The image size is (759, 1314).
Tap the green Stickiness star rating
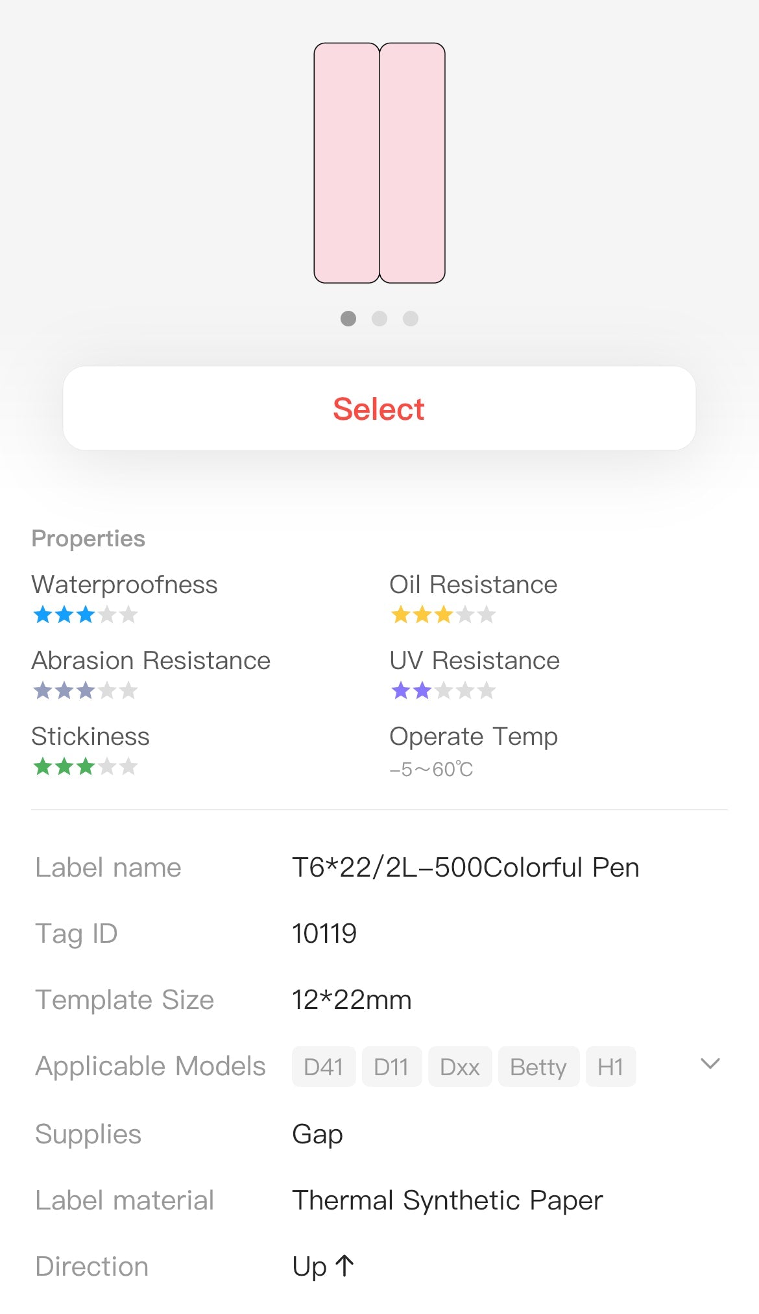(x=85, y=767)
